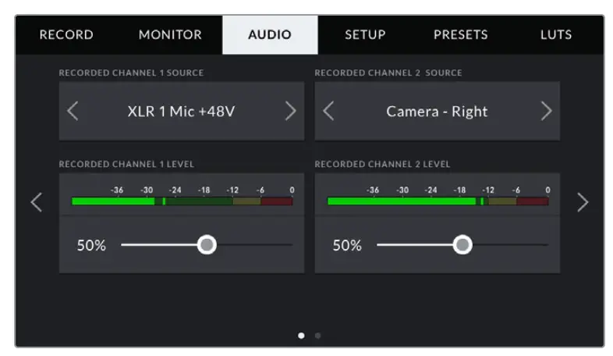The height and width of the screenshot is (356, 613).
Task: Click the Channel 1 level slider handle
Action: pos(207,245)
